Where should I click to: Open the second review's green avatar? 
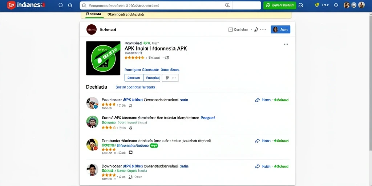click(92, 122)
